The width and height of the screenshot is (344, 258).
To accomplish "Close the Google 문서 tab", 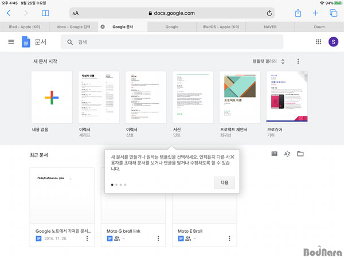I will point(103,27).
